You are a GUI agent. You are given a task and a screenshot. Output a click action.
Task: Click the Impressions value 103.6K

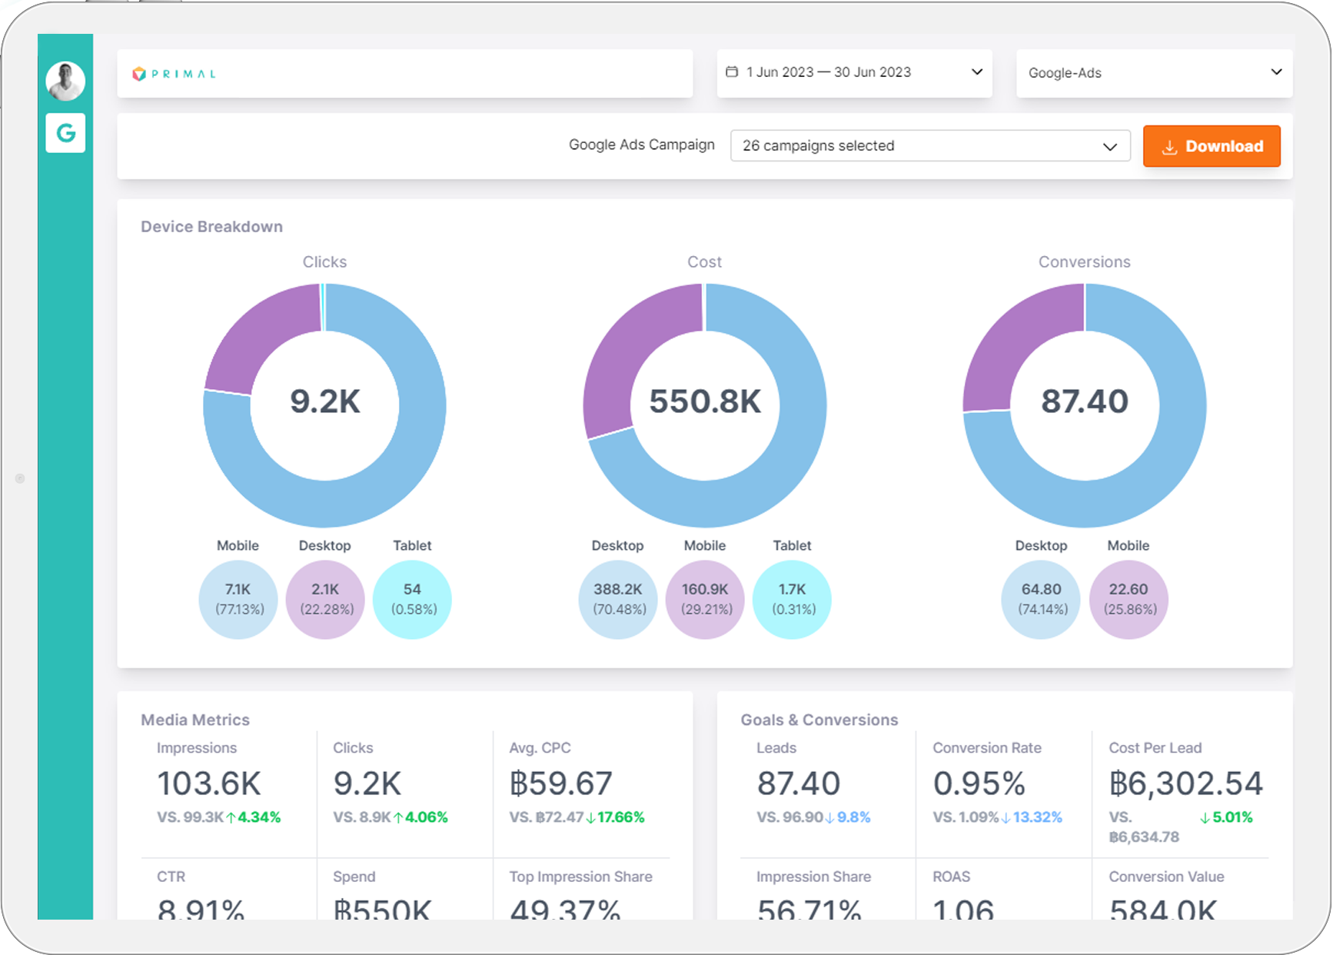coord(209,784)
